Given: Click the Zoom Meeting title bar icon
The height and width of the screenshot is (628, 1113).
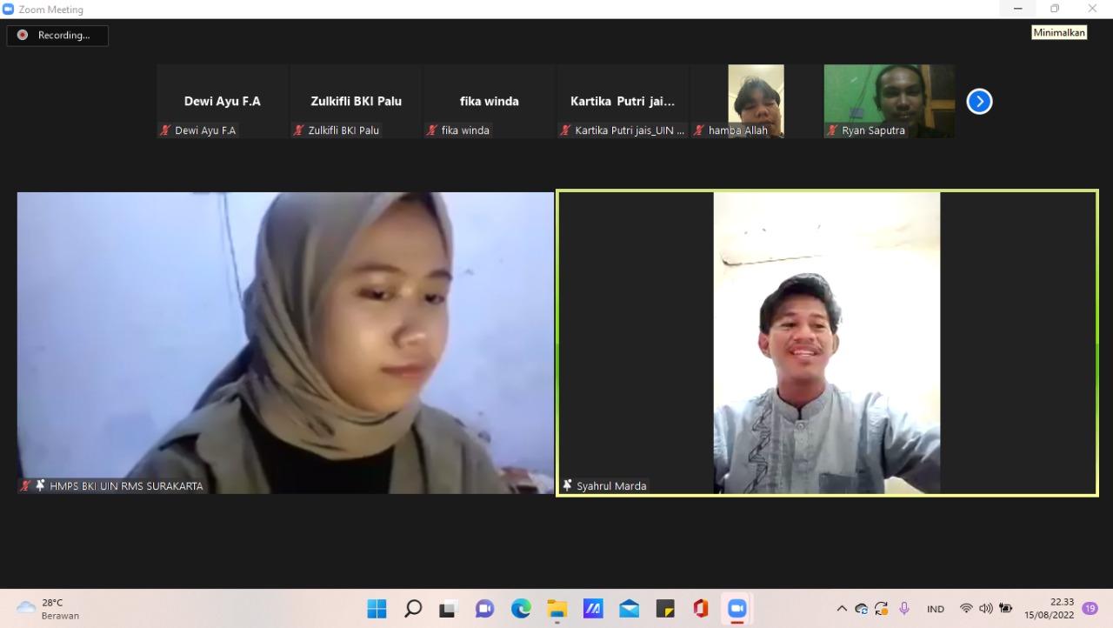Looking at the screenshot, I should pyautogui.click(x=9, y=9).
